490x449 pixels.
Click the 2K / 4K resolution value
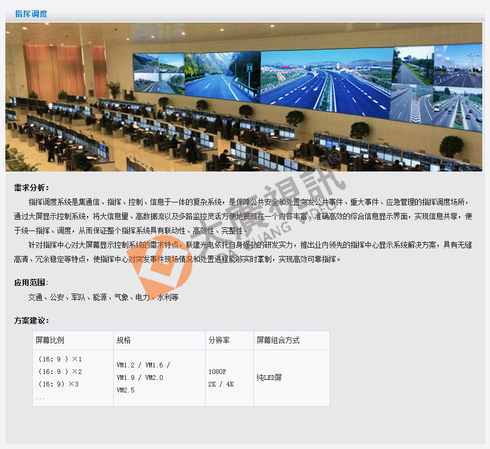(221, 384)
